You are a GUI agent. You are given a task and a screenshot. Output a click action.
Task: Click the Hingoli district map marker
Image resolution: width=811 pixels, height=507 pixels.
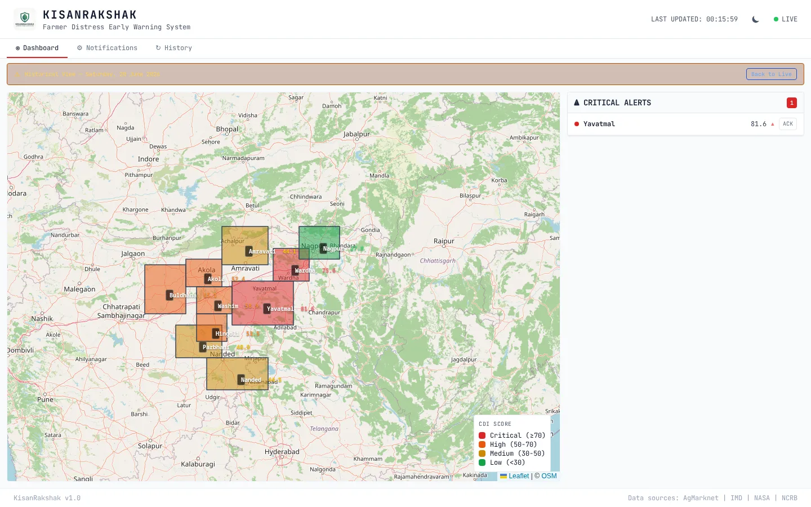[x=216, y=333]
